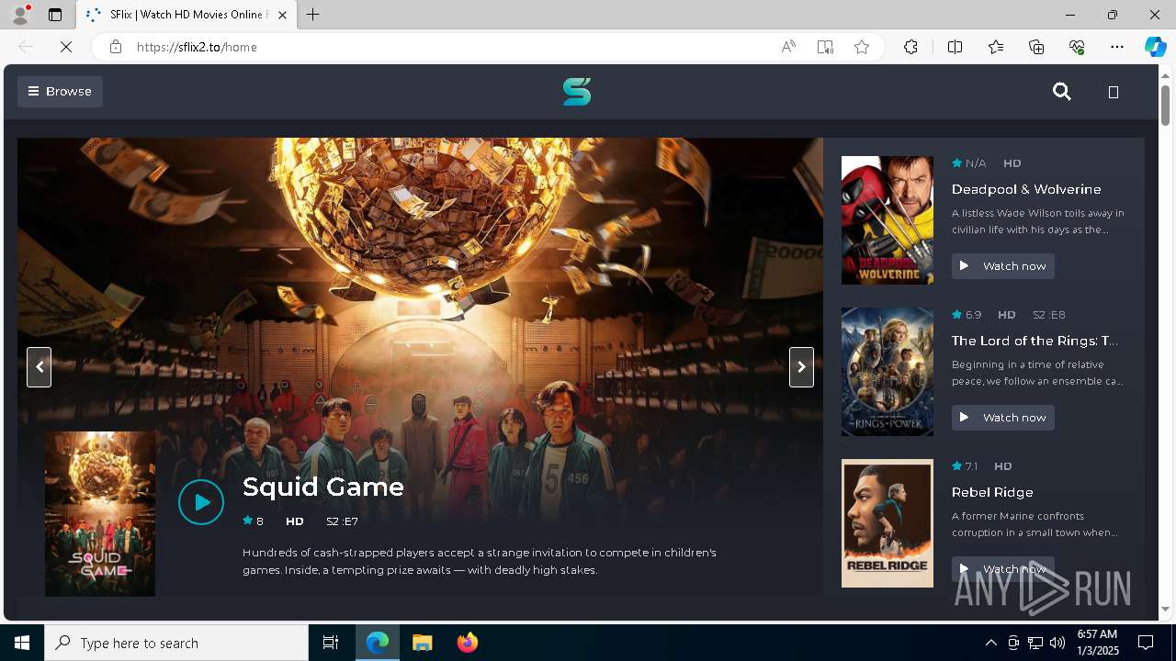The image size is (1176, 661).
Task: Open the Squid Game poster thumbnail
Action: tap(100, 514)
